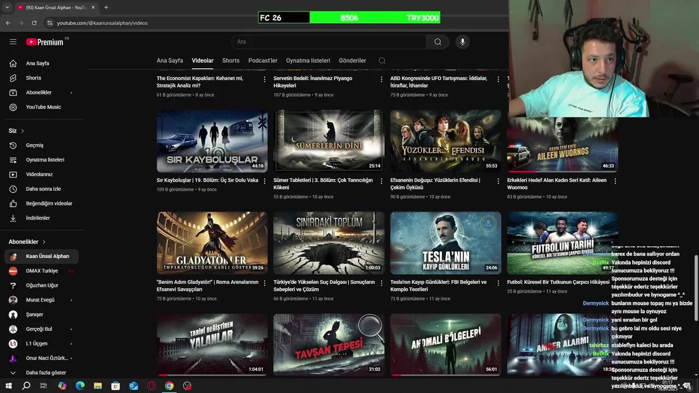
Task: Open File Explorer from taskbar
Action: click(x=98, y=386)
